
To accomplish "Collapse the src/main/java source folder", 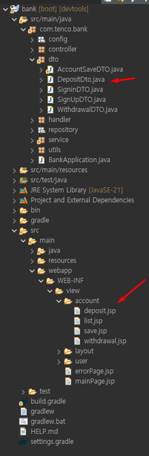I will click(x=14, y=19).
